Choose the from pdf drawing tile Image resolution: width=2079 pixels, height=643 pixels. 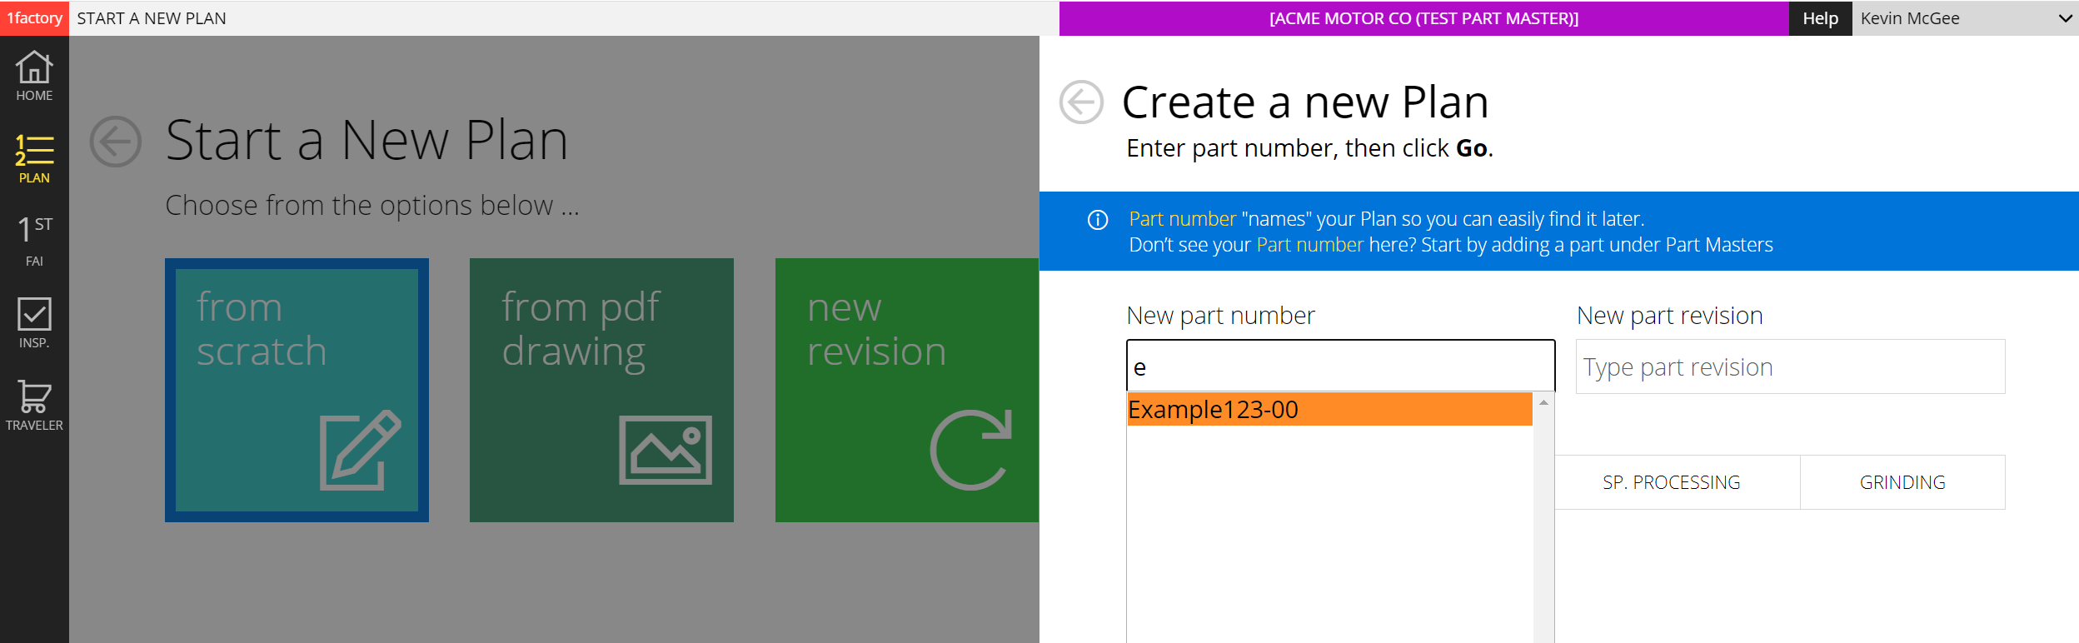pyautogui.click(x=601, y=390)
